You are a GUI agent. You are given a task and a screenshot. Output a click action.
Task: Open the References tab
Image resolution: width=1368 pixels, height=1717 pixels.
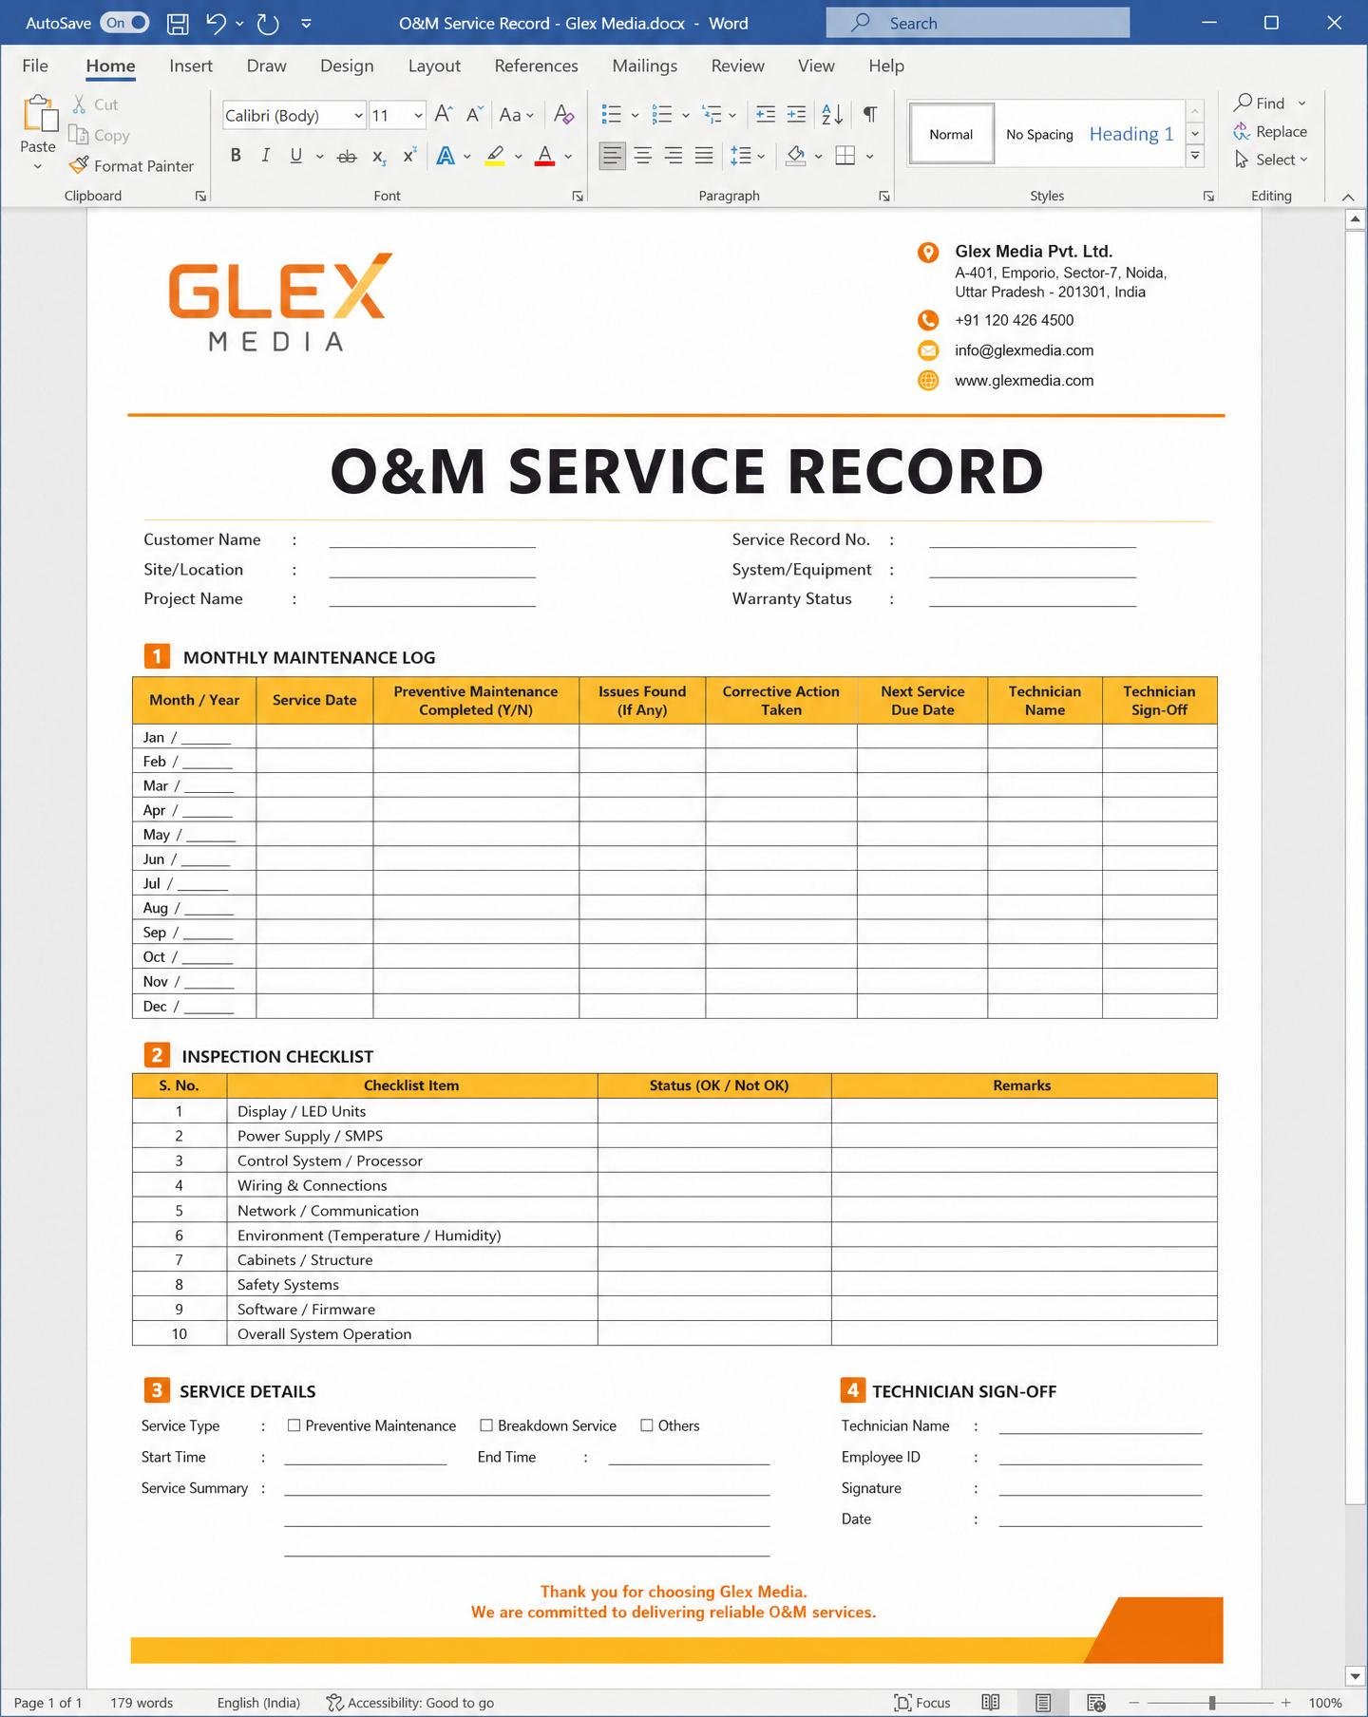click(536, 66)
